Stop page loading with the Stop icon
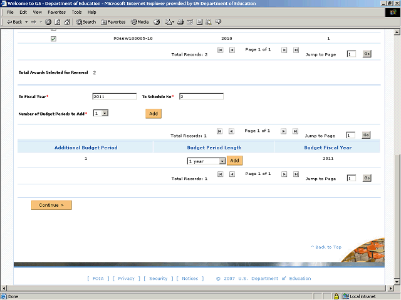401x300 pixels. pos(48,22)
